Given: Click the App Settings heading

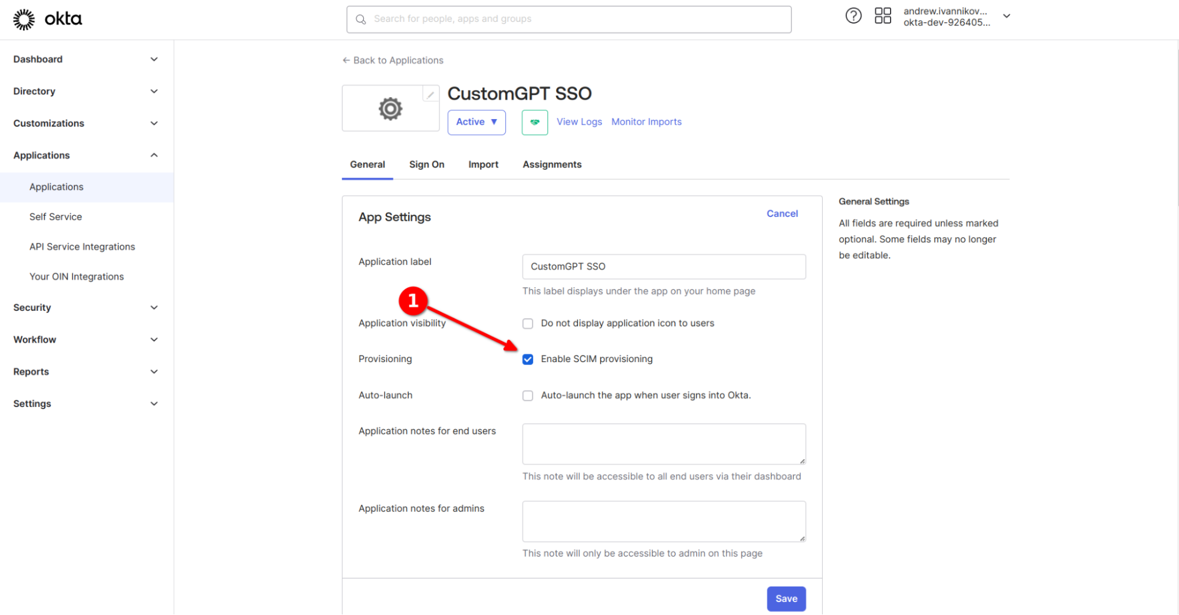Looking at the screenshot, I should coord(395,217).
